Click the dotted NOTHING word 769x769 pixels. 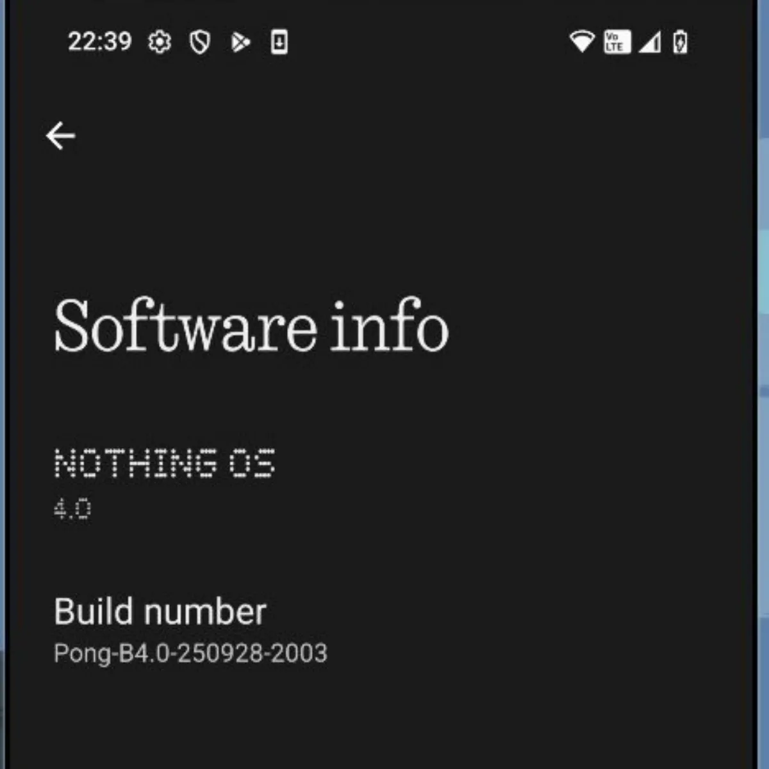pyautogui.click(x=136, y=463)
